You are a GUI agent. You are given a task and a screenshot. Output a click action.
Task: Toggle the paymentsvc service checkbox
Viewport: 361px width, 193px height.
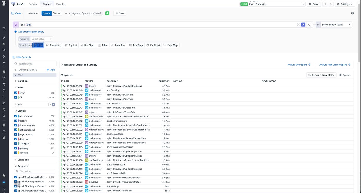coord(16,134)
